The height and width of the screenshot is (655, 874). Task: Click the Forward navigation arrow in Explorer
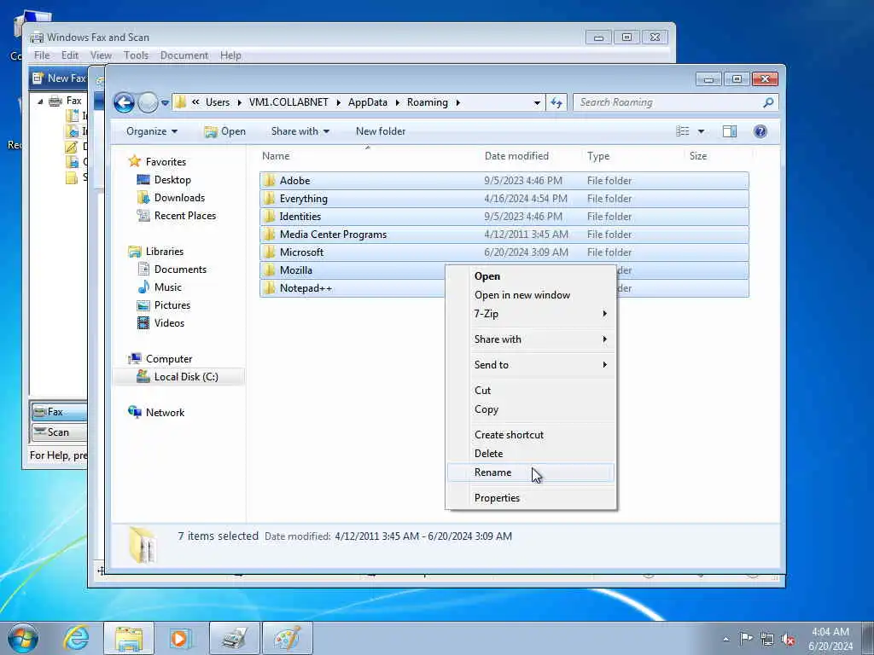148,102
